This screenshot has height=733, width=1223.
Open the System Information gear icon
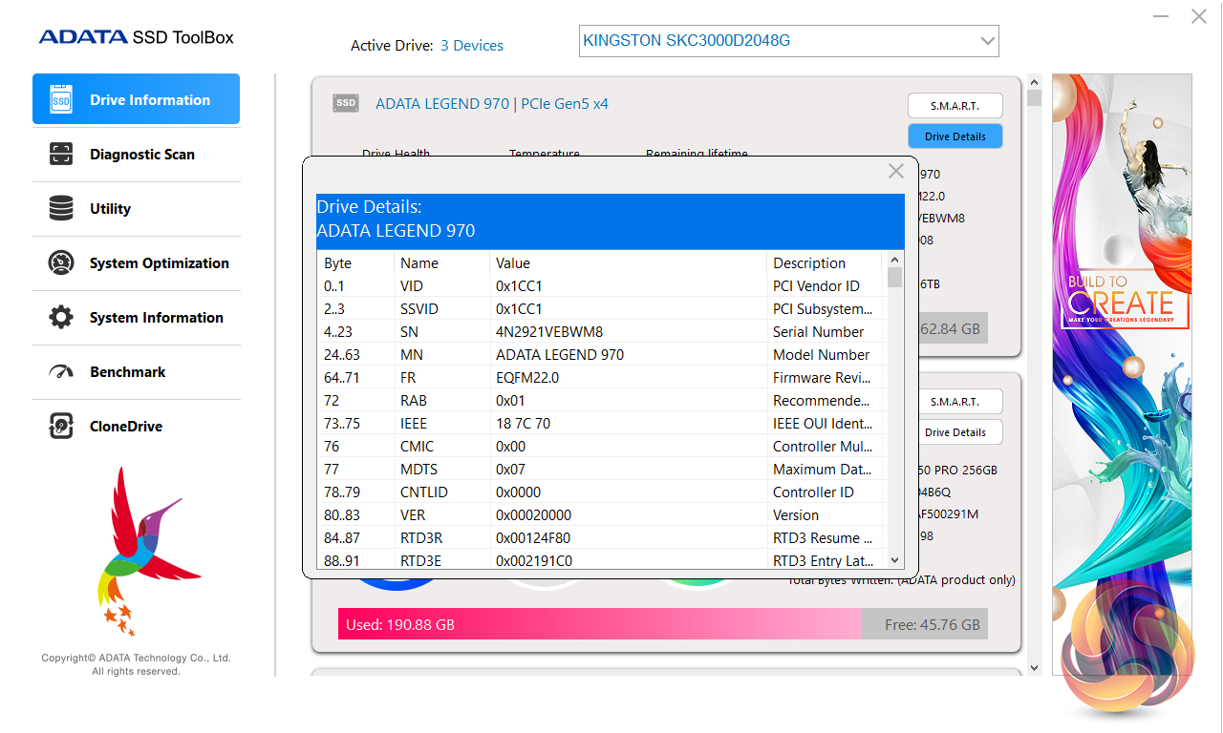click(x=60, y=318)
